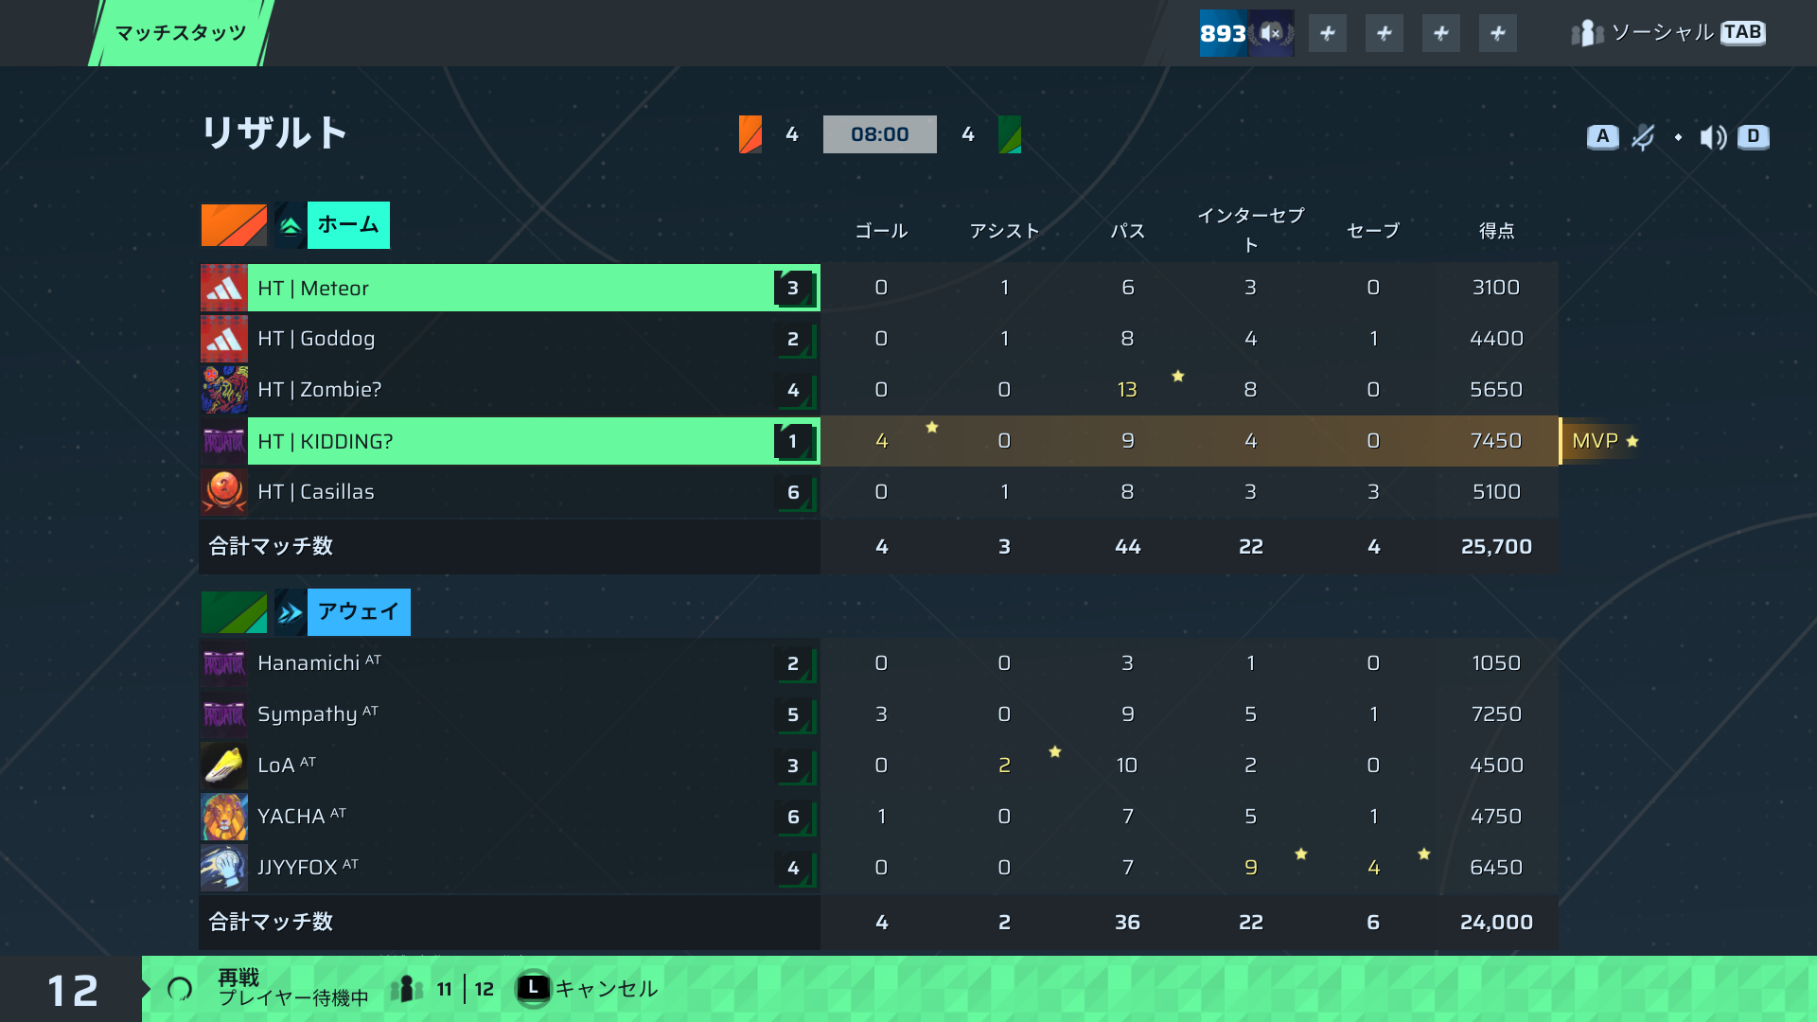Open the Match Stats tab
The width and height of the screenshot is (1817, 1022).
click(x=181, y=33)
